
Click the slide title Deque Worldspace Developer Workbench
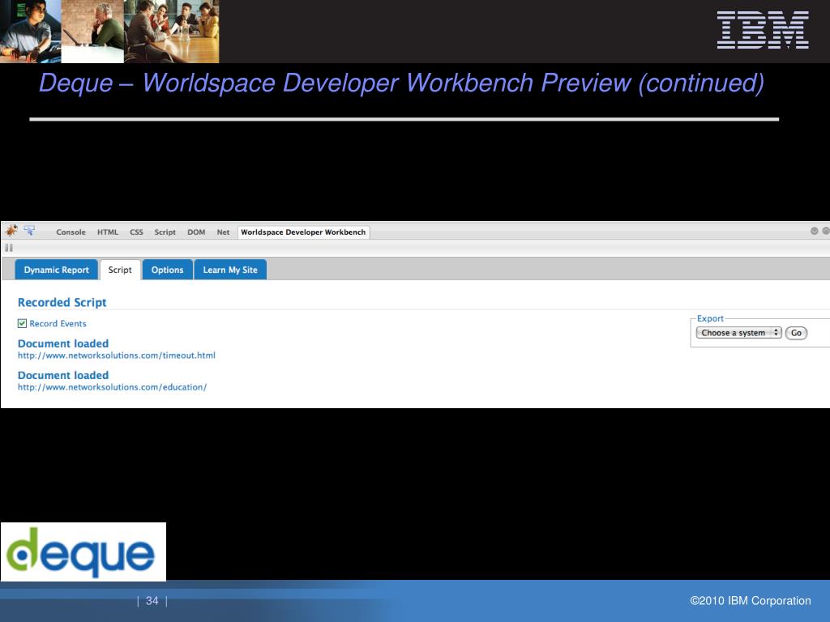[x=401, y=83]
